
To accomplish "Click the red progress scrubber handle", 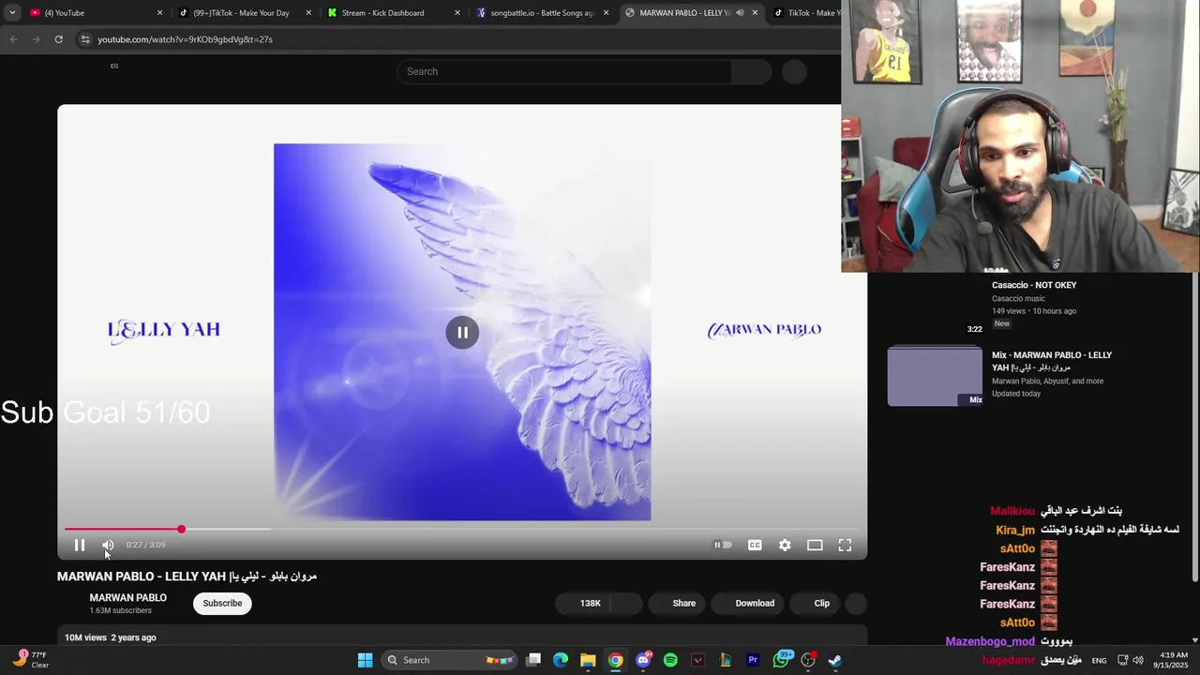I will coord(181,530).
